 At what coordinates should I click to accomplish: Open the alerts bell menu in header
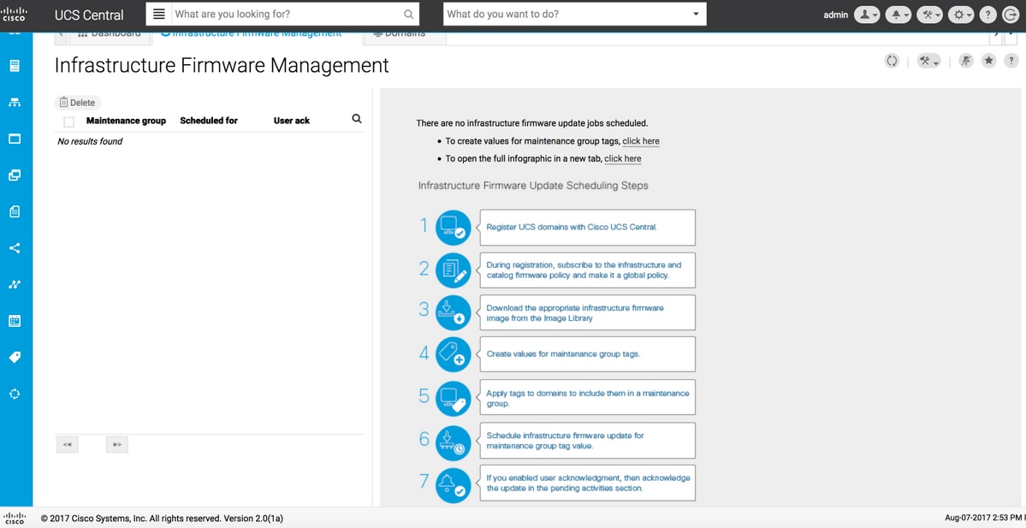point(898,15)
